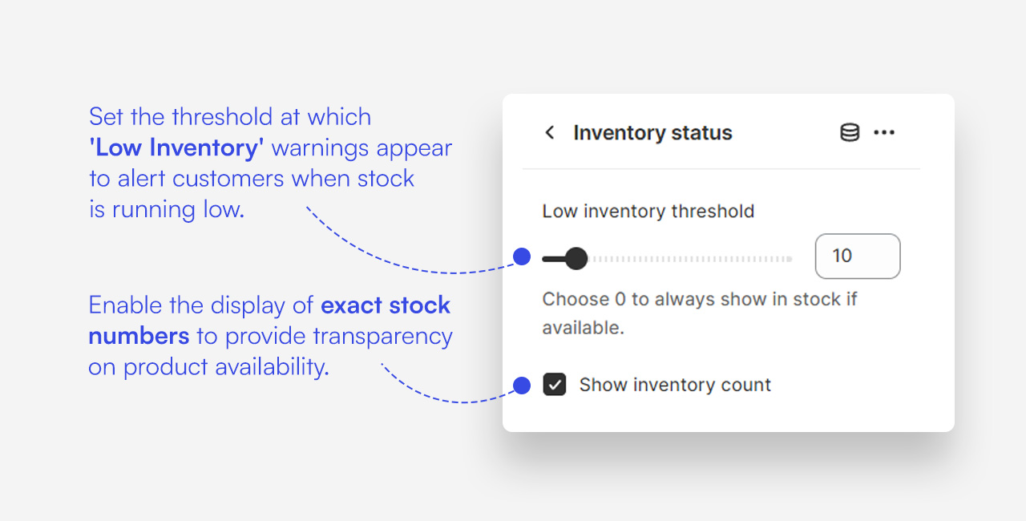The image size is (1026, 521).
Task: Click "is running low." caption line
Action: pos(166,209)
